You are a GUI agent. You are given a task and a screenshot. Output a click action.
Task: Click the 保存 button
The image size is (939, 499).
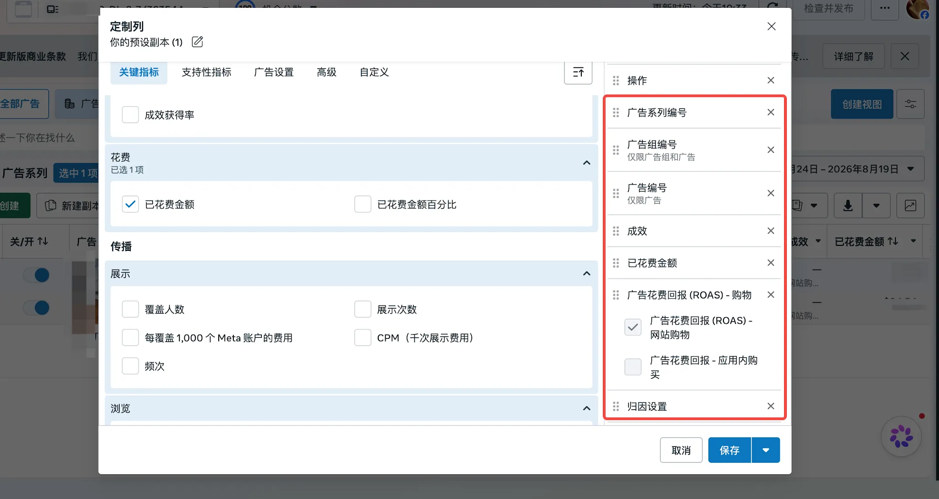(729, 450)
